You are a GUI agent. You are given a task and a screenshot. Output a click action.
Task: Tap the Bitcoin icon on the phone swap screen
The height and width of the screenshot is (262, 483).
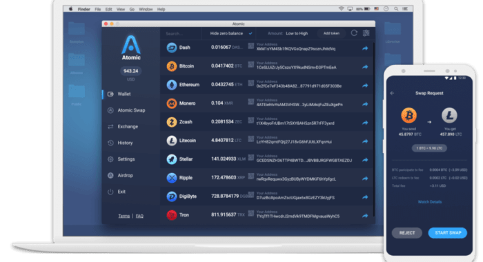click(408, 115)
